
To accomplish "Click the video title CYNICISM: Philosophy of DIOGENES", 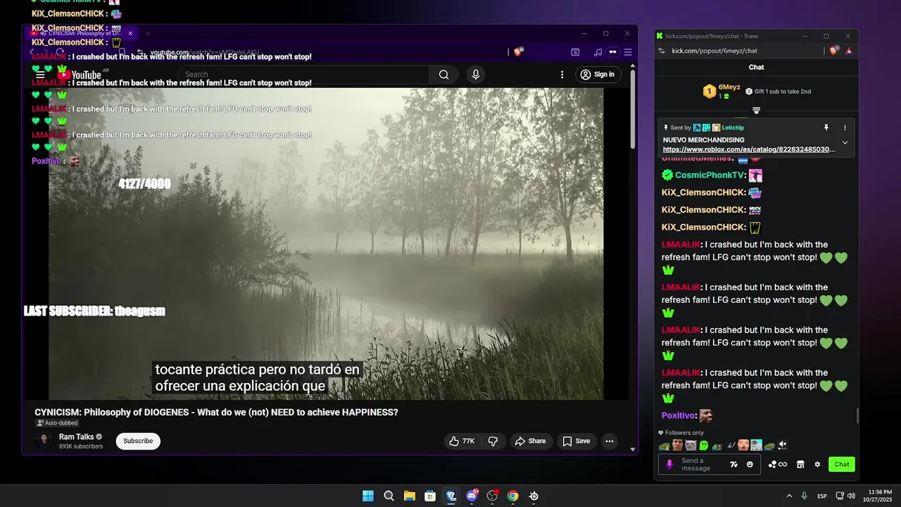I will (x=216, y=412).
